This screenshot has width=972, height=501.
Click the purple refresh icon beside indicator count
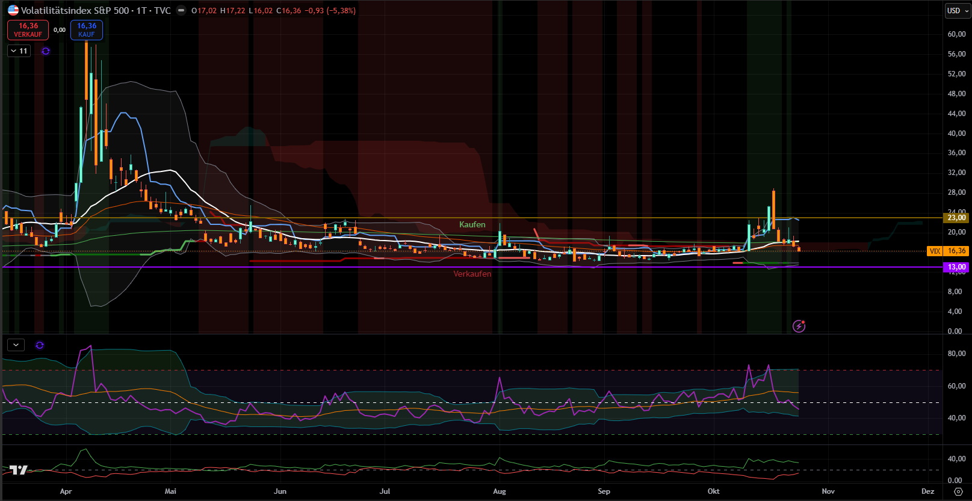click(45, 51)
